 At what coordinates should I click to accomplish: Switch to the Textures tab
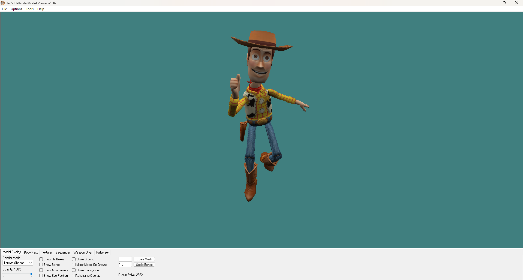47,252
